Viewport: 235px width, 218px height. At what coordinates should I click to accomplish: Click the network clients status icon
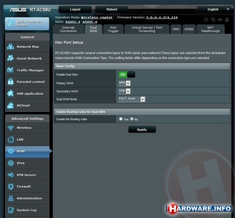[x=213, y=20]
